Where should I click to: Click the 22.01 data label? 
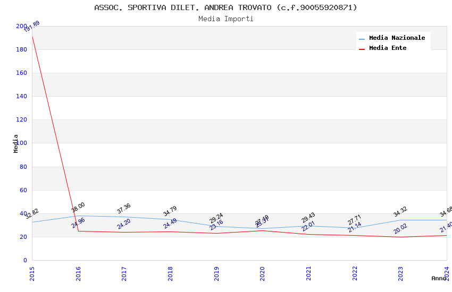point(308,226)
